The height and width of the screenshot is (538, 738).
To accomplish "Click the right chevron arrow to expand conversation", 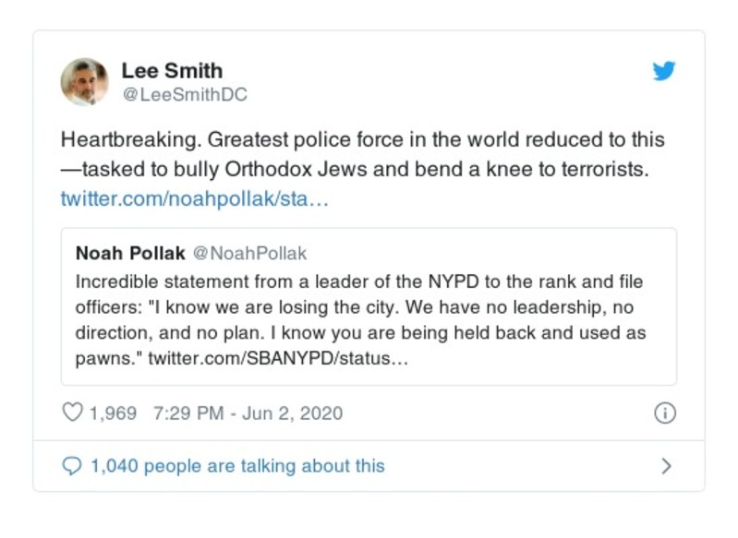I will pos(666,466).
